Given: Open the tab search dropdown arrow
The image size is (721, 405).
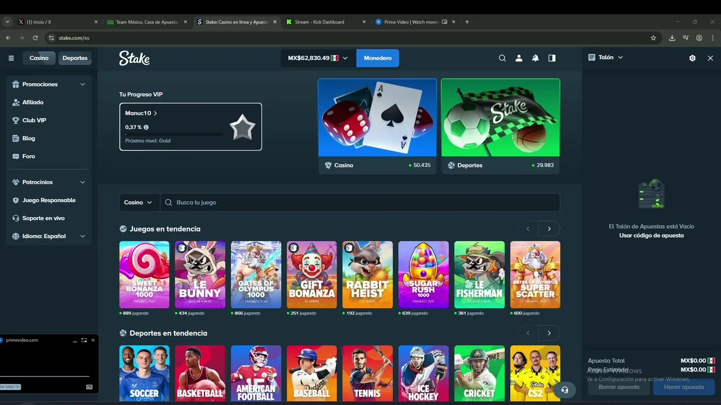Looking at the screenshot, I should pos(7,22).
